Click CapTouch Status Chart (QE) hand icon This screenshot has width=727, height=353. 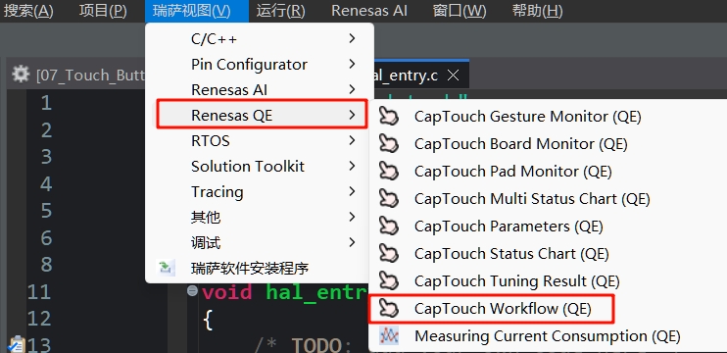point(389,253)
